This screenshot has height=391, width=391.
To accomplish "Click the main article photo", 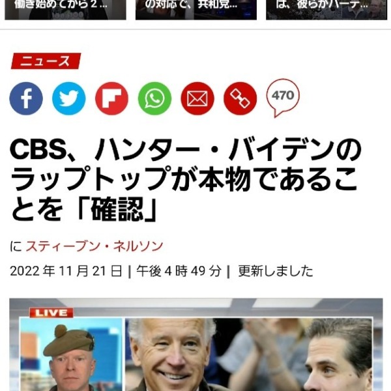I will [x=196, y=345].
